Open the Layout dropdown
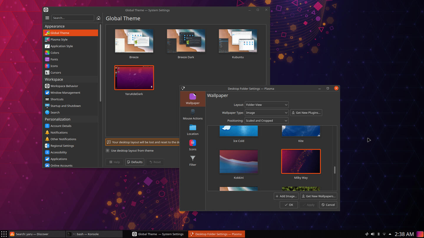This screenshot has height=238, width=424. [x=266, y=105]
